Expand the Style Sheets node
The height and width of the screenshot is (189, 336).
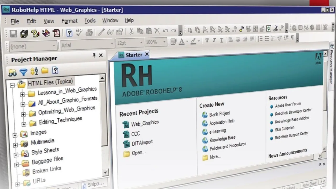pos(16,155)
